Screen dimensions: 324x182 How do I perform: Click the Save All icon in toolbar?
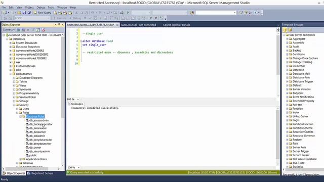click(29, 13)
